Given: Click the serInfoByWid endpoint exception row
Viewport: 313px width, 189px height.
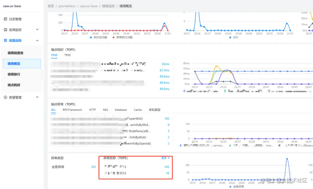Looking at the screenshot, I should [110, 125].
